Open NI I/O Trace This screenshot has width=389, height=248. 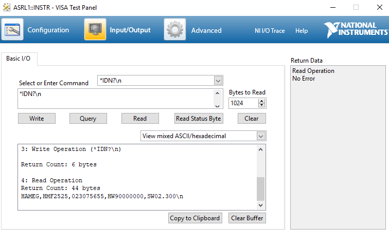click(x=270, y=31)
